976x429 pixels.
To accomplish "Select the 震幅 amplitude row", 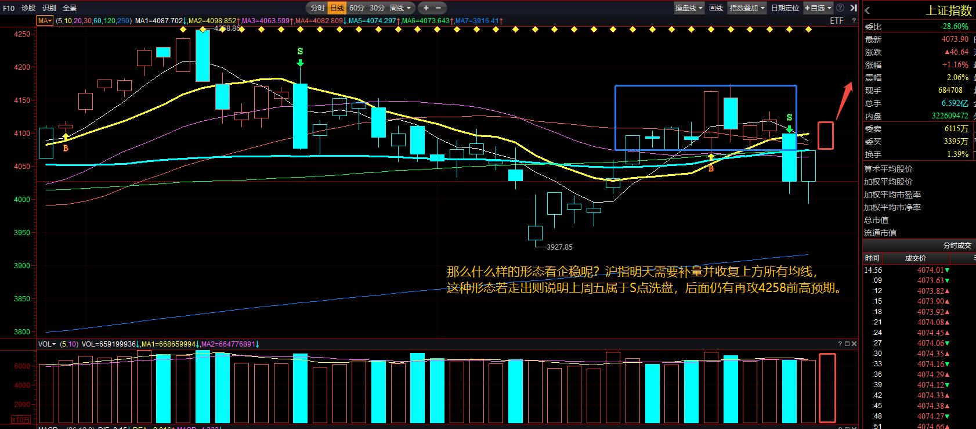I will pos(919,78).
